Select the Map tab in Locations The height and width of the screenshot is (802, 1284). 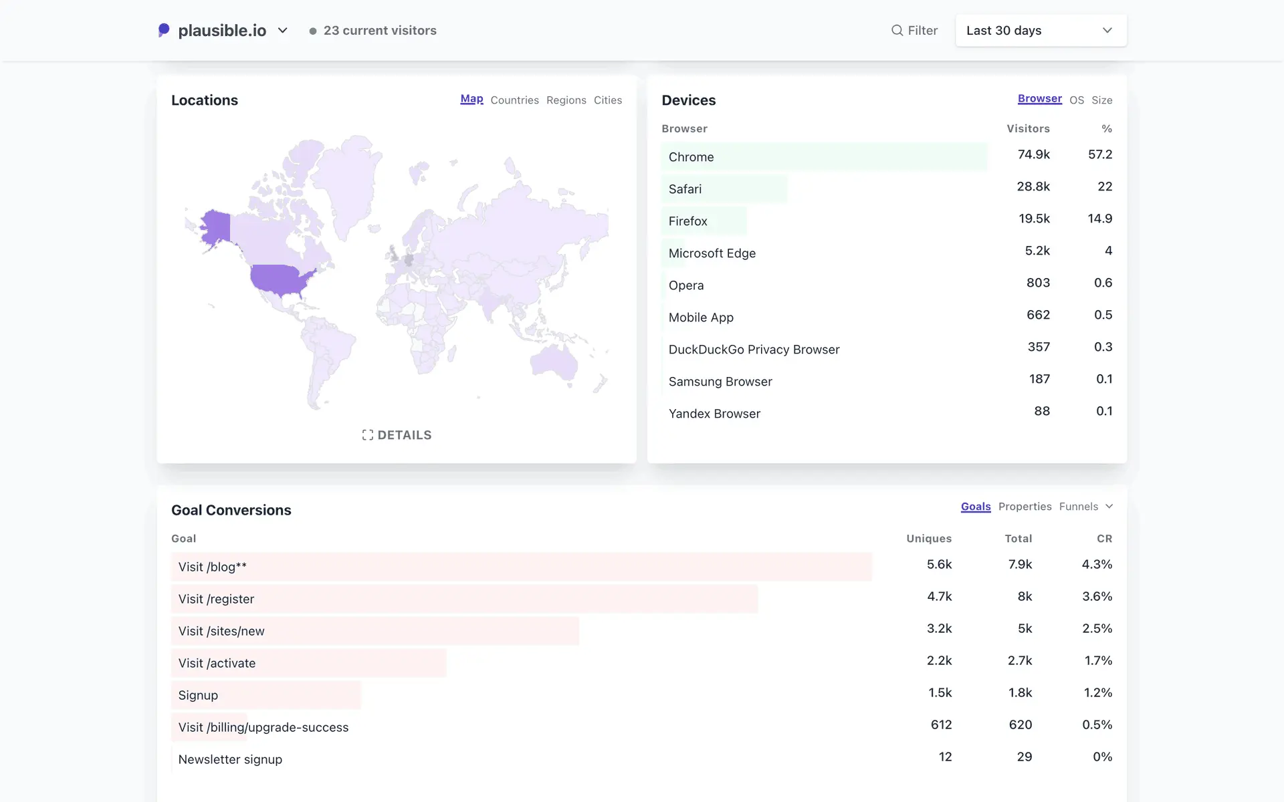point(471,99)
